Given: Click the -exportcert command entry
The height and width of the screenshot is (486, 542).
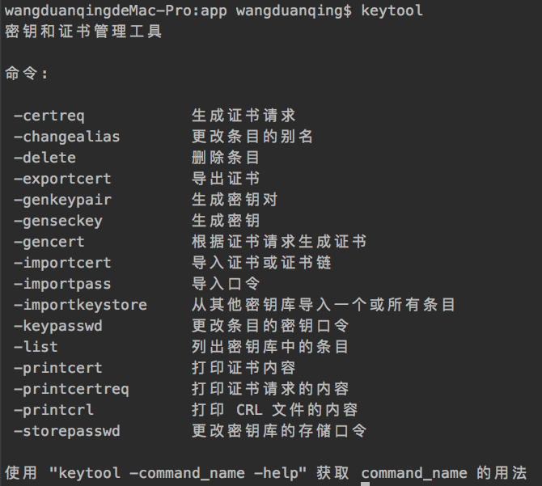Looking at the screenshot, I should point(62,179).
